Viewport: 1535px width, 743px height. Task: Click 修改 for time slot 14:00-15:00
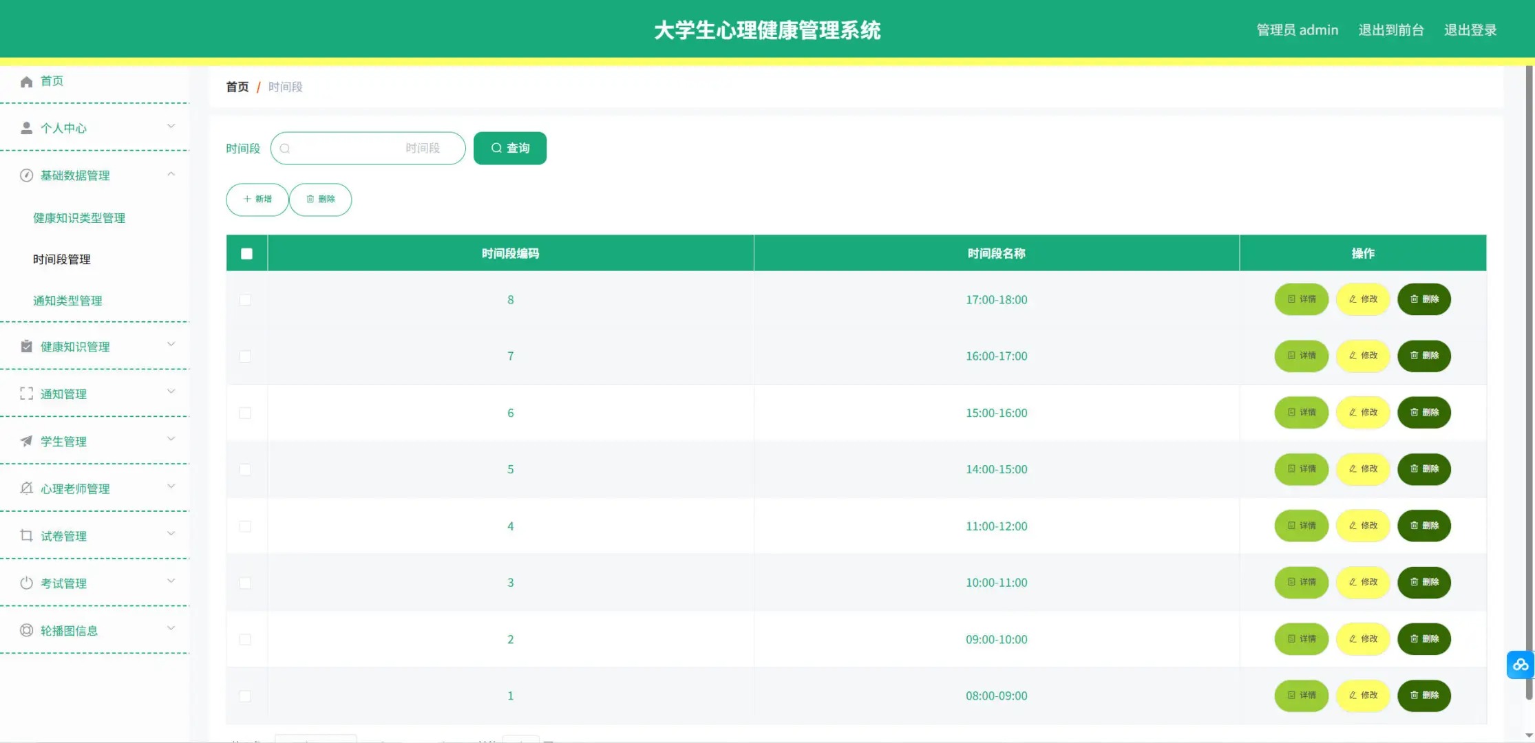tap(1363, 469)
